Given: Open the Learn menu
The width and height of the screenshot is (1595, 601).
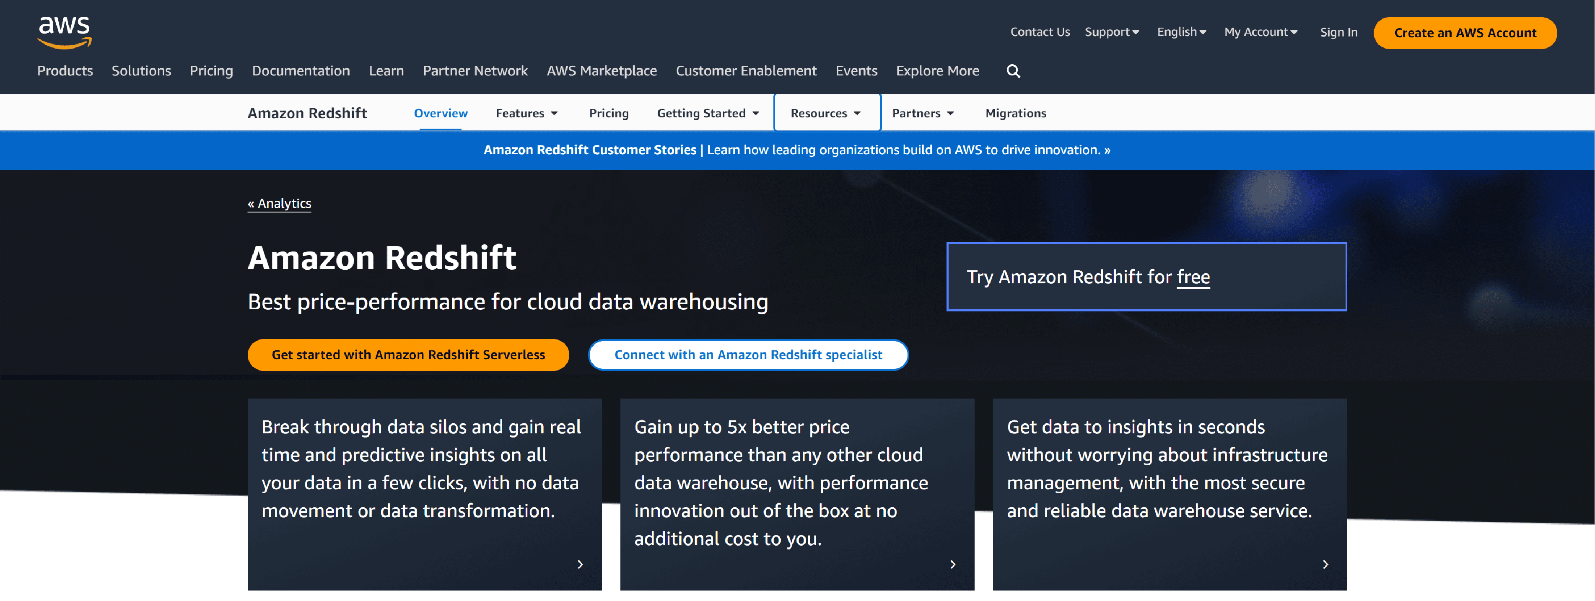Looking at the screenshot, I should tap(386, 71).
